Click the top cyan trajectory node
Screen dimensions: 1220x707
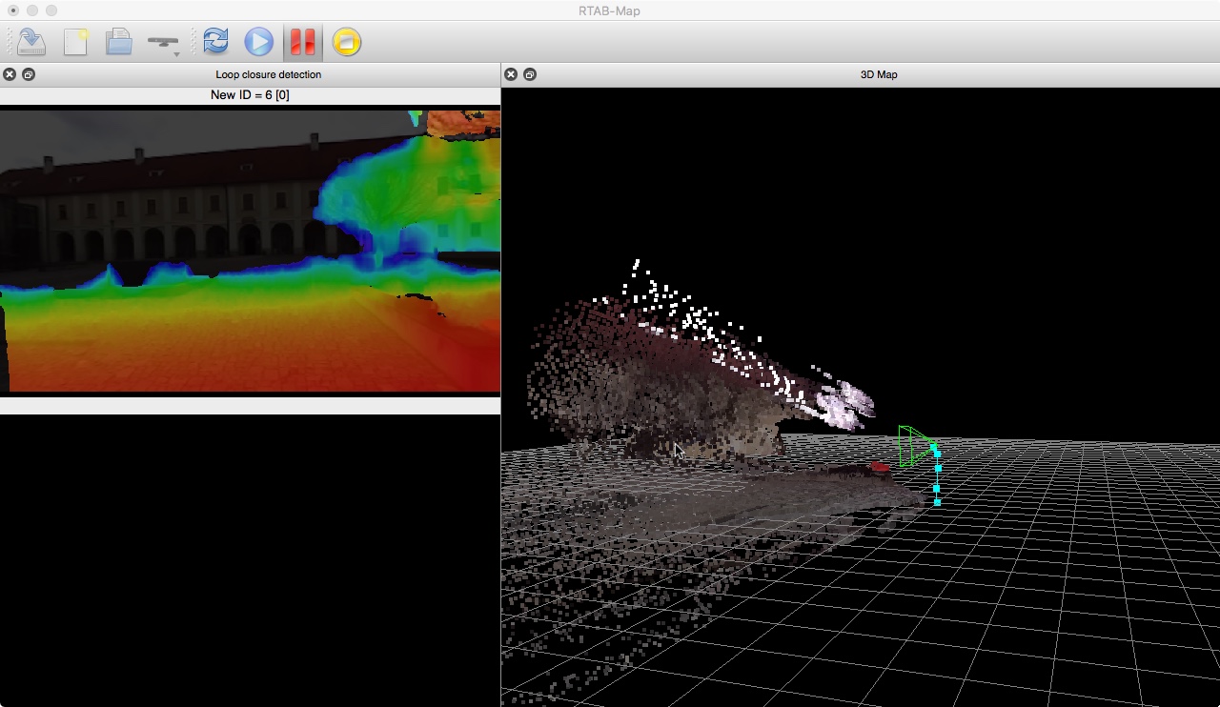[x=934, y=448]
